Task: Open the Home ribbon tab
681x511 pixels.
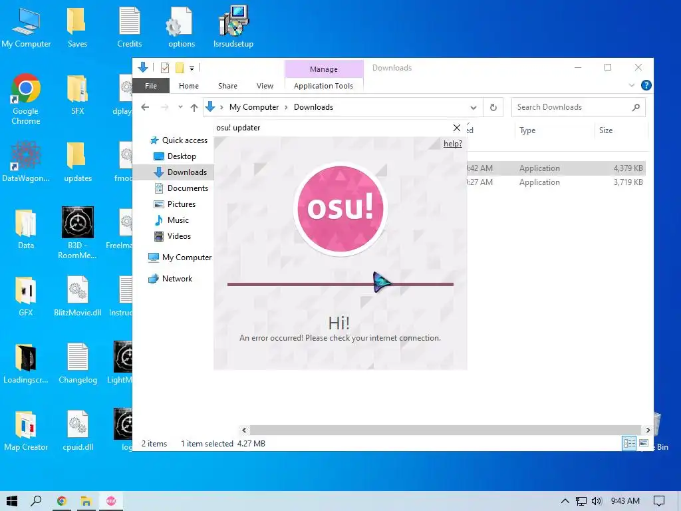Action: pyautogui.click(x=188, y=86)
